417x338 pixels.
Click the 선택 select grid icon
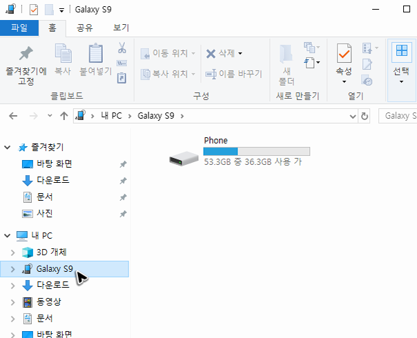coord(402,50)
